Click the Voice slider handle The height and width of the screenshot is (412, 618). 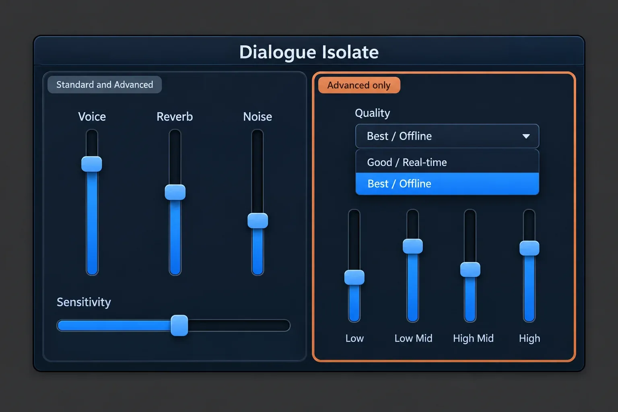[92, 164]
